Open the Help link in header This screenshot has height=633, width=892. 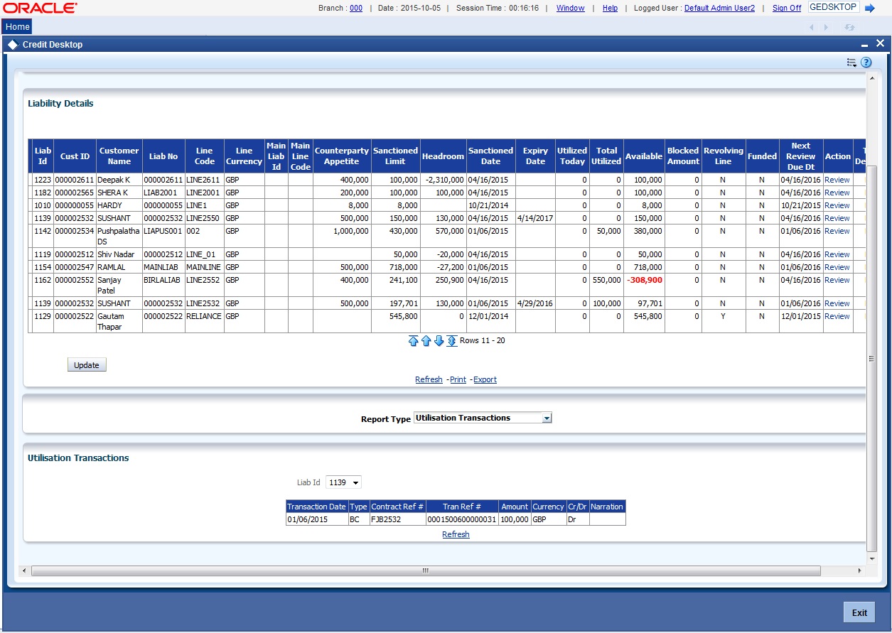click(x=610, y=8)
